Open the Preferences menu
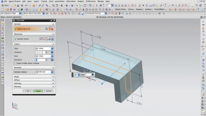The height and width of the screenshot is (116, 206). tap(91, 1)
